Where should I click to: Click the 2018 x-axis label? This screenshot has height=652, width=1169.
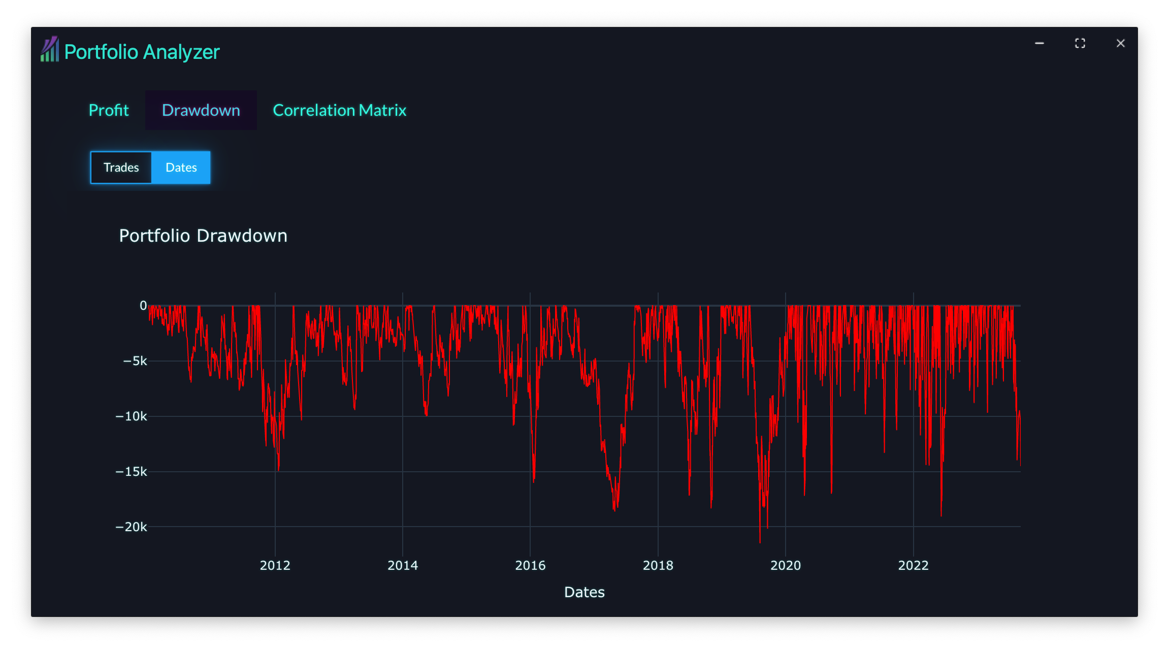(x=658, y=565)
